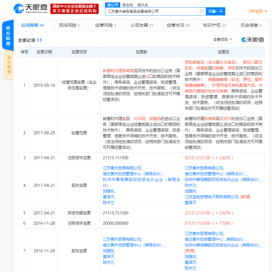The width and height of the screenshot is (272, 272).
Task: Open 杭州中鼎恒赛股权投资合伙企业 link in row 4 变更前
Action: coord(141,182)
